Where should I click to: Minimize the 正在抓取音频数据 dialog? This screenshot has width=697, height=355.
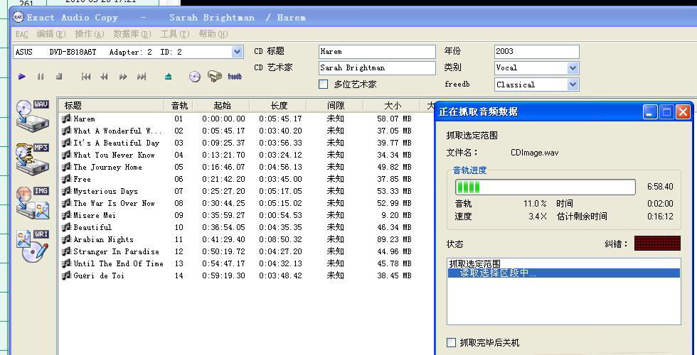pos(650,112)
